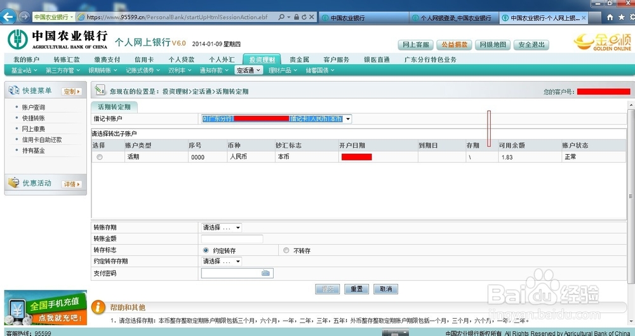Viewport: 635px width, 336px height.
Task: Select the 约定转存 radio option
Action: click(206, 250)
